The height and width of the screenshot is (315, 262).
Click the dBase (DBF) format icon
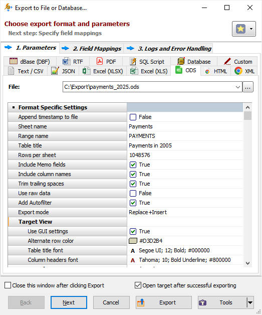[x=14, y=61]
